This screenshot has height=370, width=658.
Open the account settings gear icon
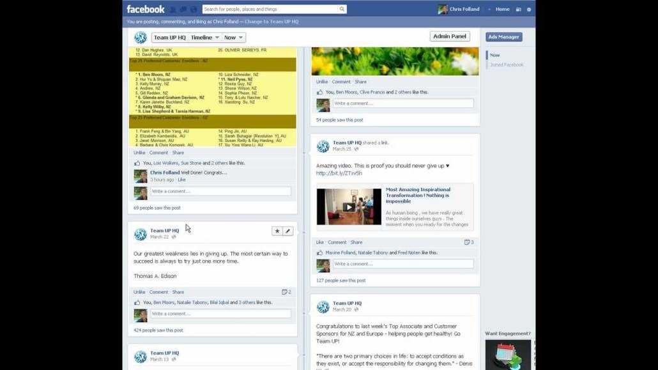[x=529, y=9]
